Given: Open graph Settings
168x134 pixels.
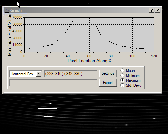Looking at the screenshot, I should [x=108, y=73].
